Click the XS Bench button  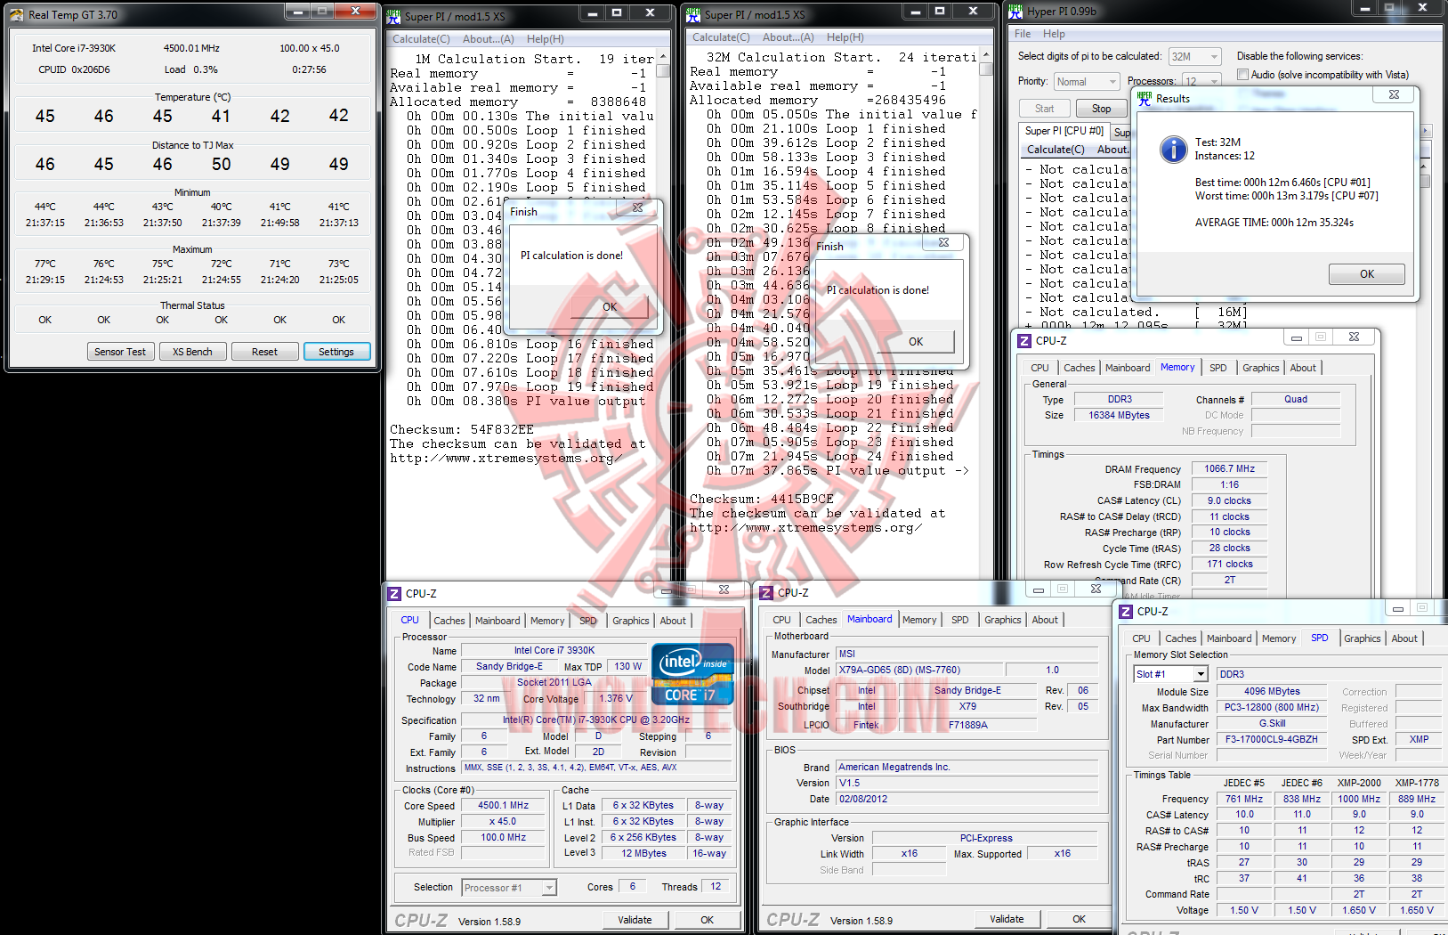[x=192, y=352]
